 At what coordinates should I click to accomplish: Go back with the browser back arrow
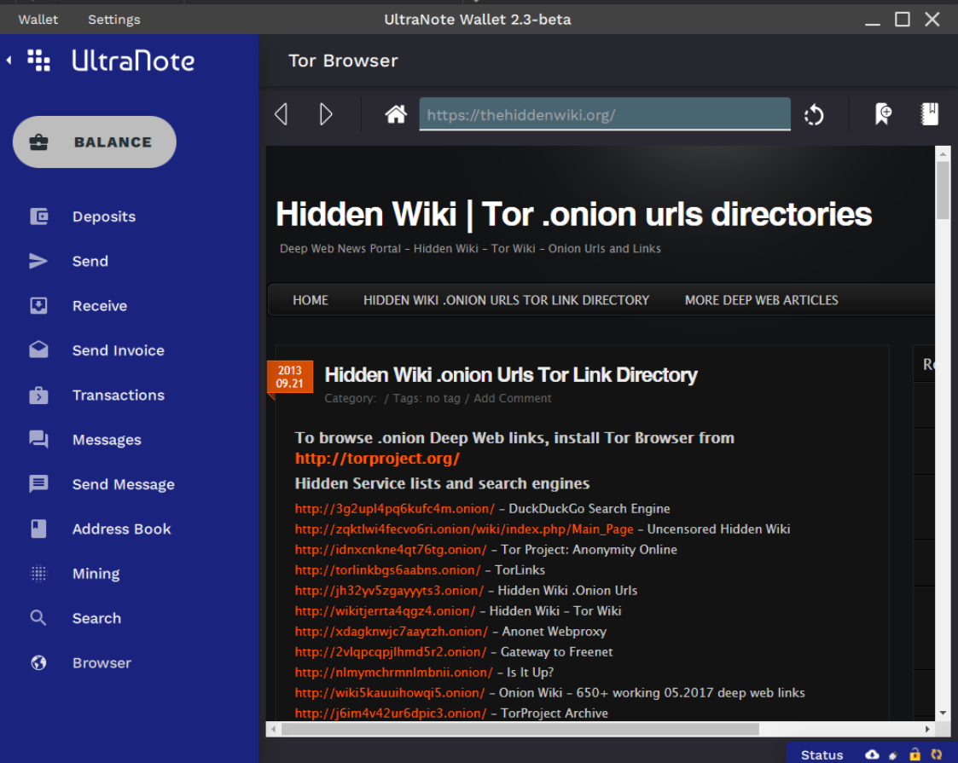281,114
